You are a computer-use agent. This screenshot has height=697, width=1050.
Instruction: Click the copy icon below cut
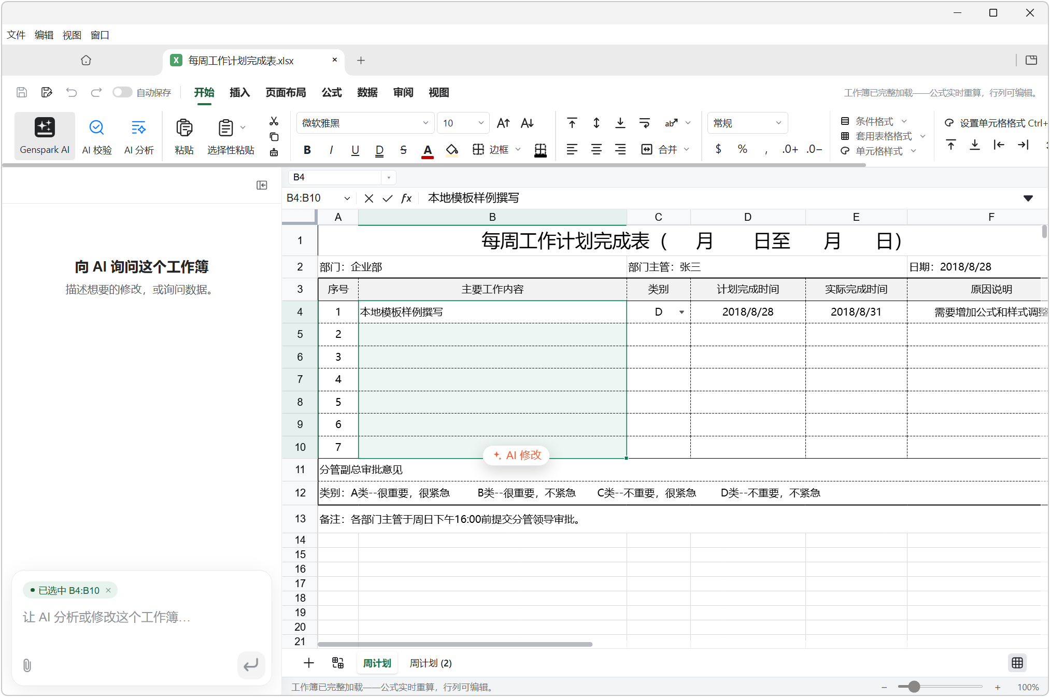(274, 137)
